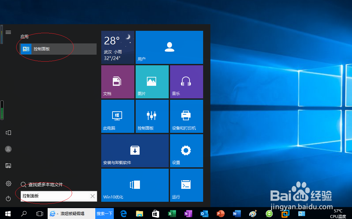Open the 图片 (Pictures) tile
Viewport: 352px width, 219px height.
152,82
